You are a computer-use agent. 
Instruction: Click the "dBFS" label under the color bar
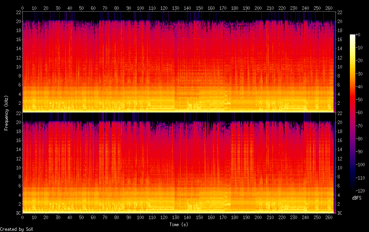356,198
